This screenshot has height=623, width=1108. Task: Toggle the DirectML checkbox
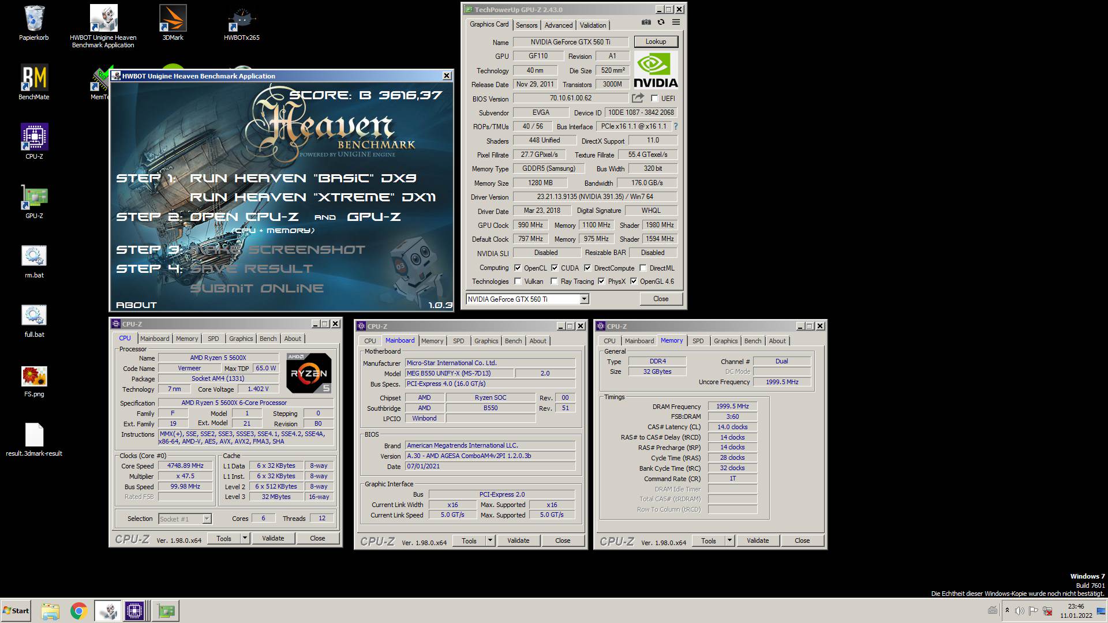[643, 268]
